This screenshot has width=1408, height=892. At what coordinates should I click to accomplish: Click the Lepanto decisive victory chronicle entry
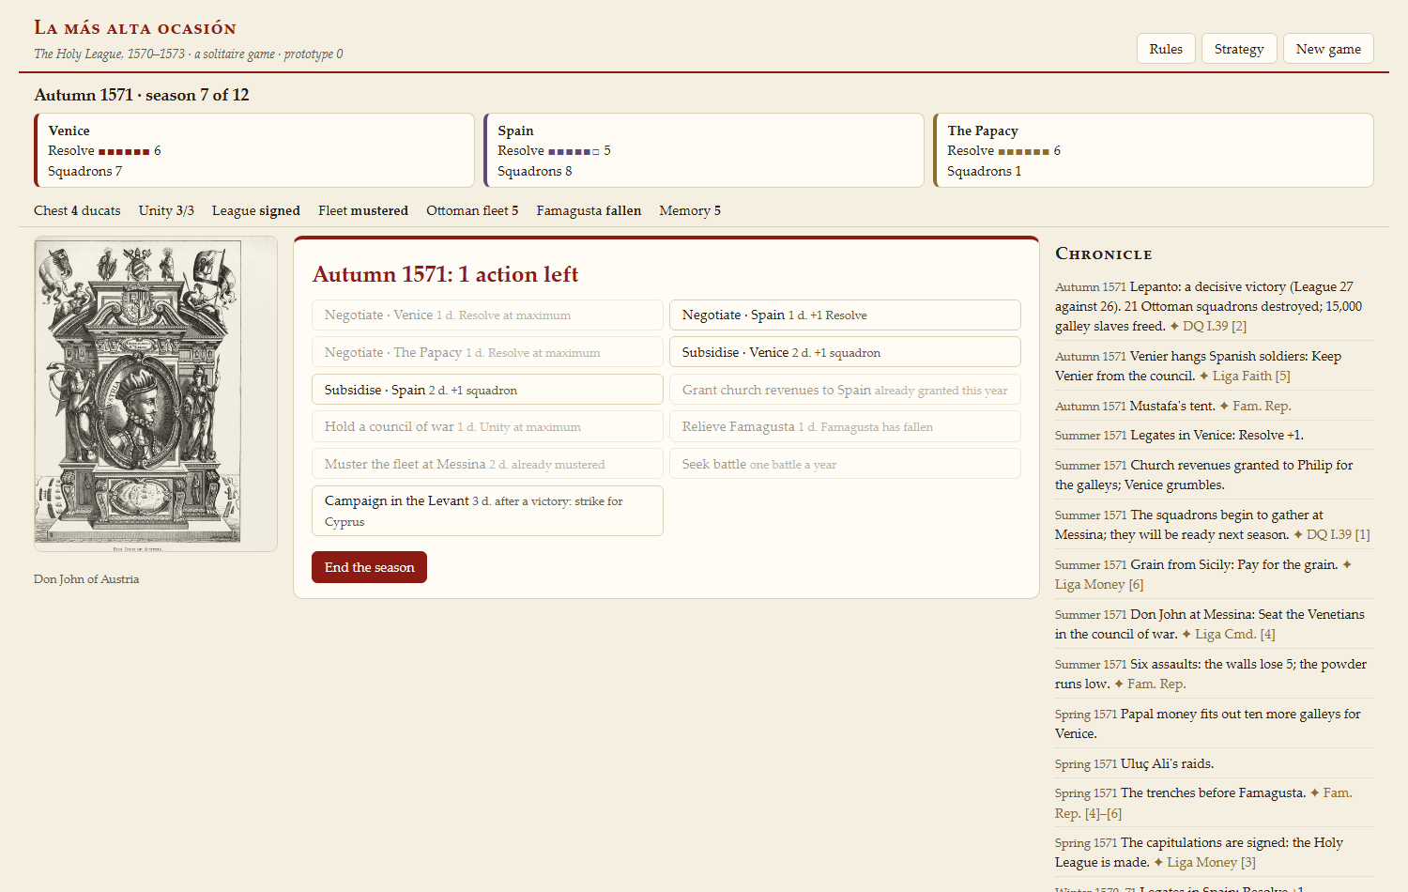1215,306
